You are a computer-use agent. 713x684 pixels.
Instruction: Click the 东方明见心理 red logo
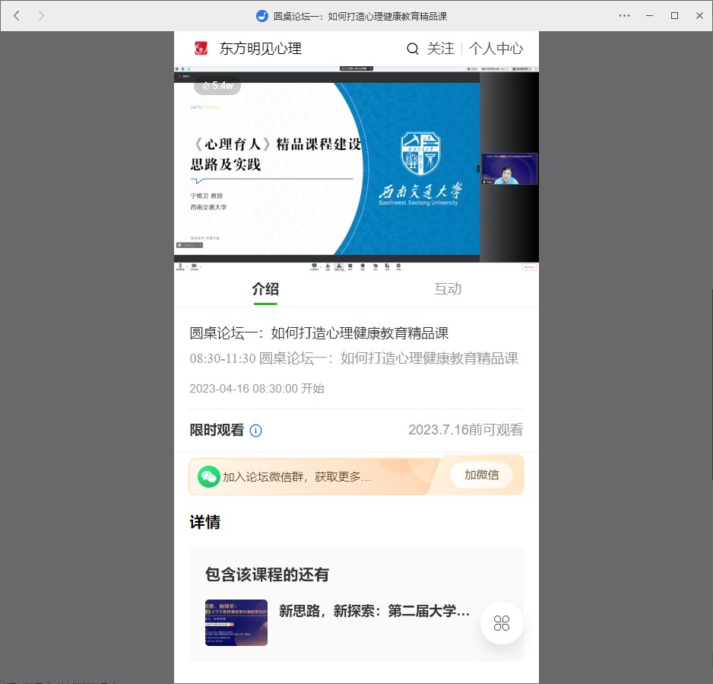pos(201,49)
